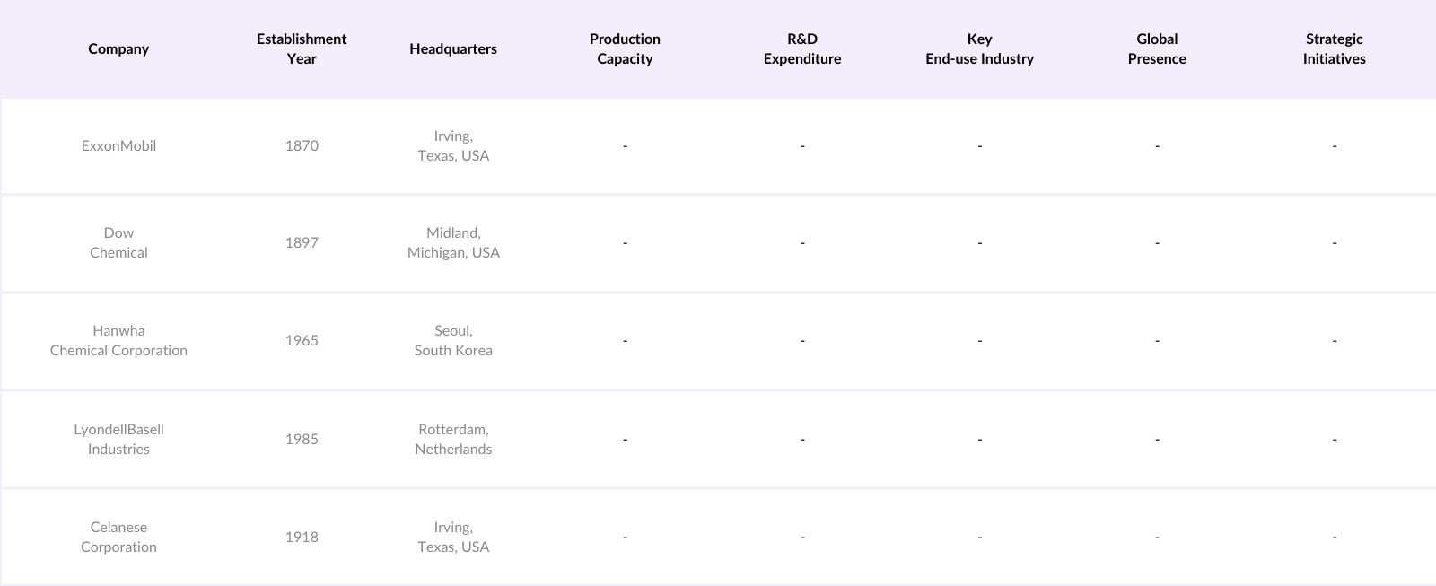Image resolution: width=1436 pixels, height=586 pixels.
Task: Select the Key End-use Industry header
Action: coord(979,49)
